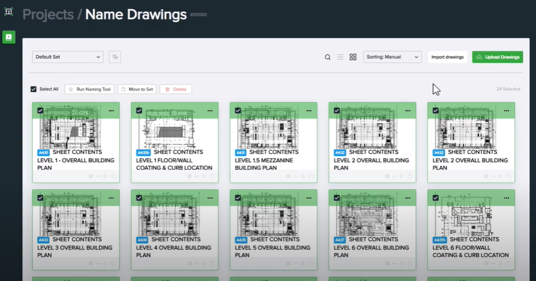Open the Sorting: Manual dropdown
Screen dimensions: 536x281
392,57
